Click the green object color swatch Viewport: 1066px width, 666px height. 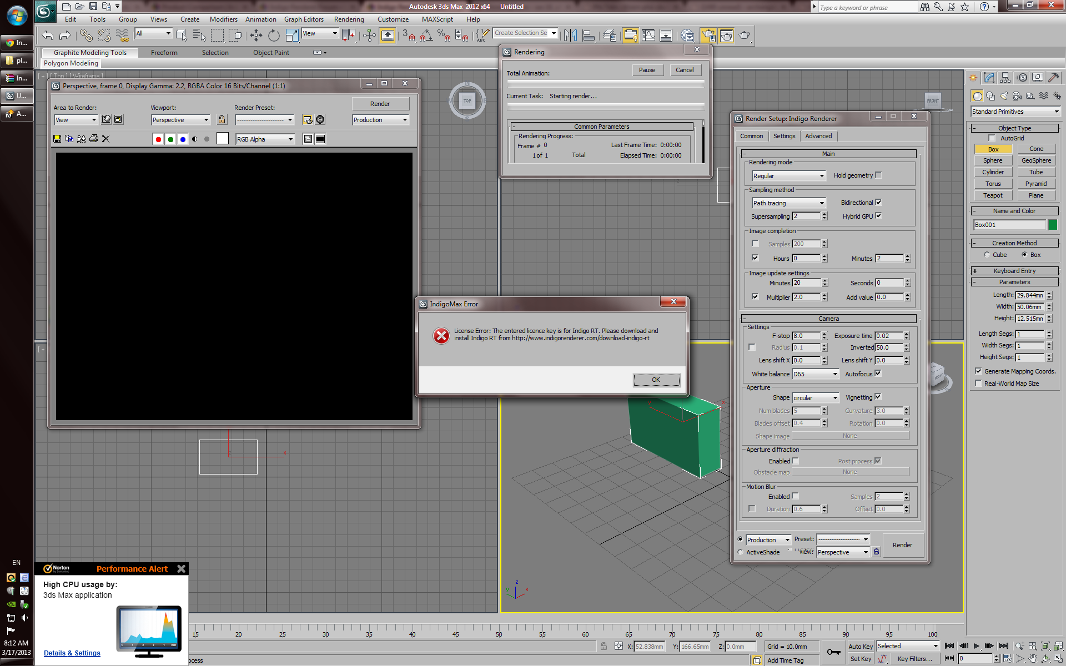point(1053,225)
